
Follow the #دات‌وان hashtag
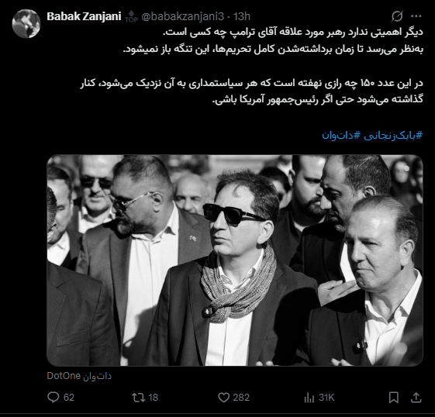341,136
